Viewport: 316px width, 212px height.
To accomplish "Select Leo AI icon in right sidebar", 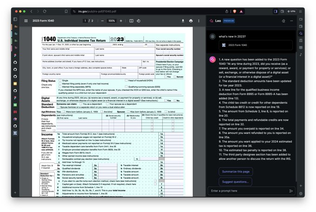I will [x=301, y=33].
